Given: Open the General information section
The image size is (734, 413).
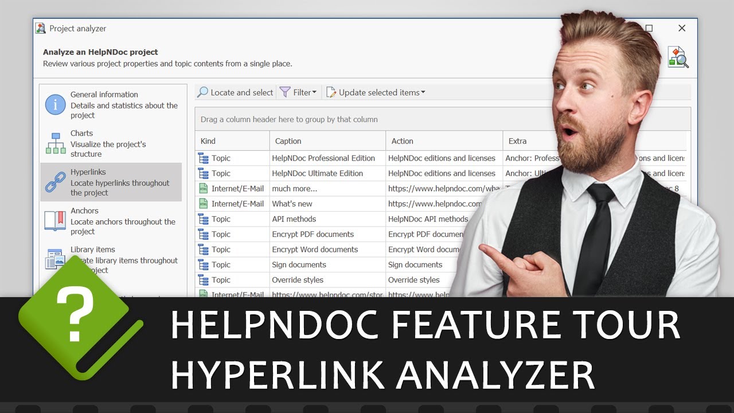Looking at the screenshot, I should click(111, 104).
